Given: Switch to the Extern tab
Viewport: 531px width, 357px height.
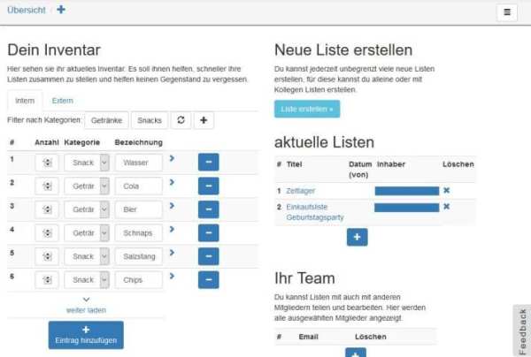Looking at the screenshot, I should (x=62, y=101).
